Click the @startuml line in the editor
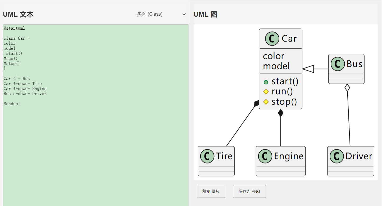The height and width of the screenshot is (206, 382). point(14,28)
